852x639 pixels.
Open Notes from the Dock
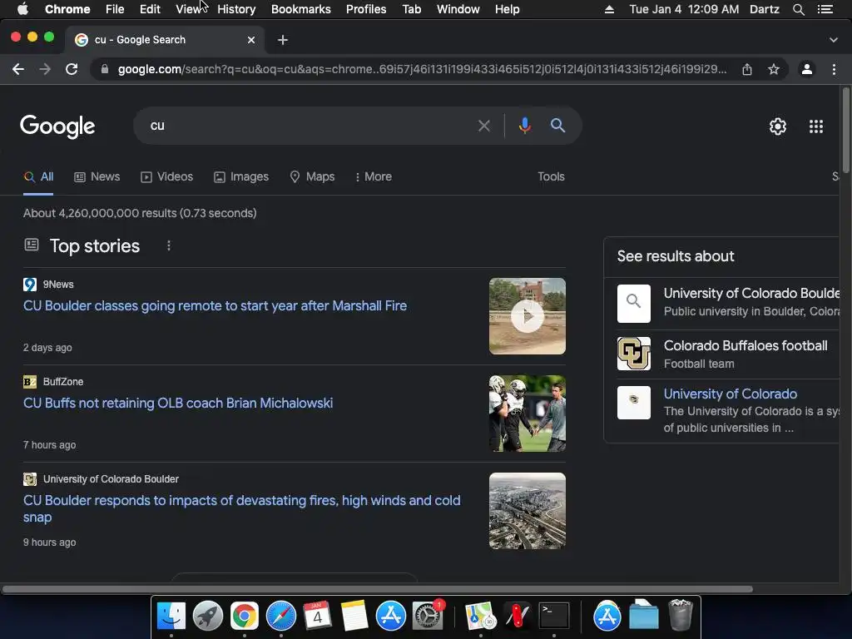point(354,616)
